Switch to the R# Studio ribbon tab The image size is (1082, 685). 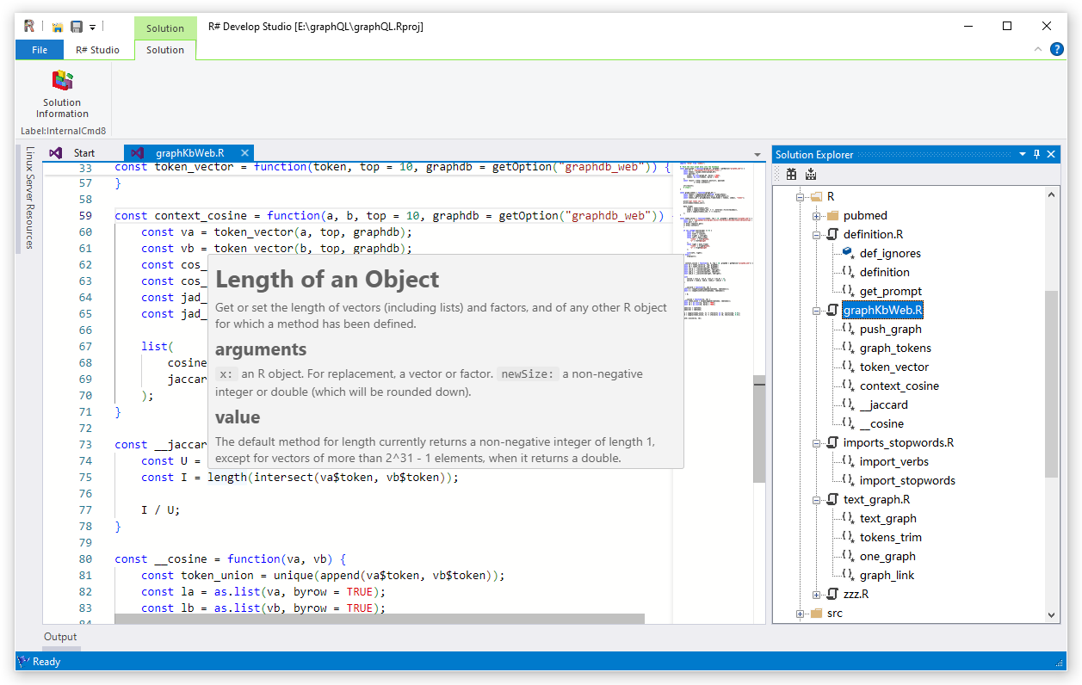click(x=97, y=50)
